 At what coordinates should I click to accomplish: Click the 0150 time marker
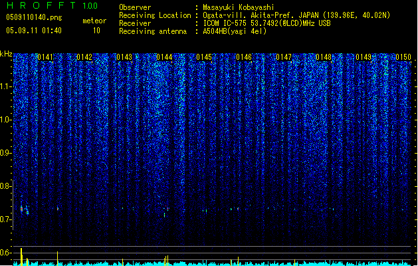tap(403, 57)
